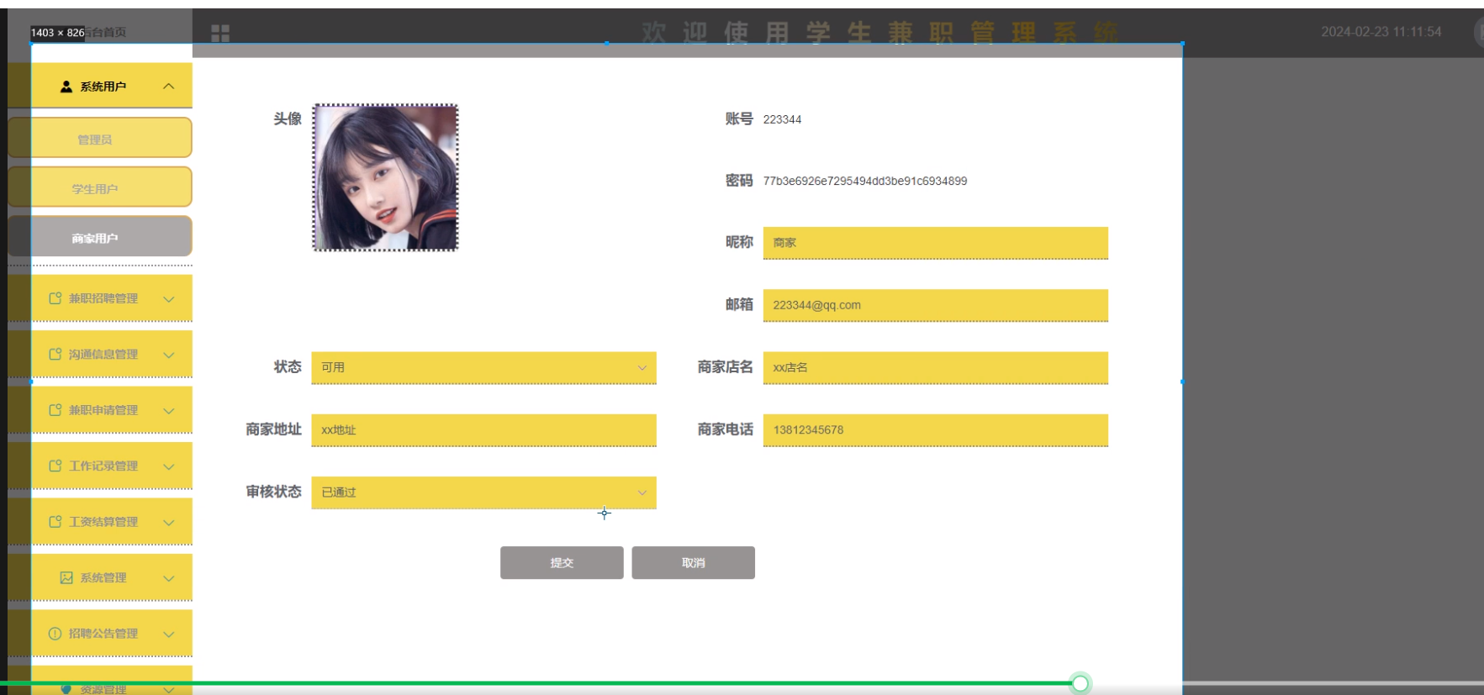Expand the 招聘公告管理 chevron

(x=169, y=634)
